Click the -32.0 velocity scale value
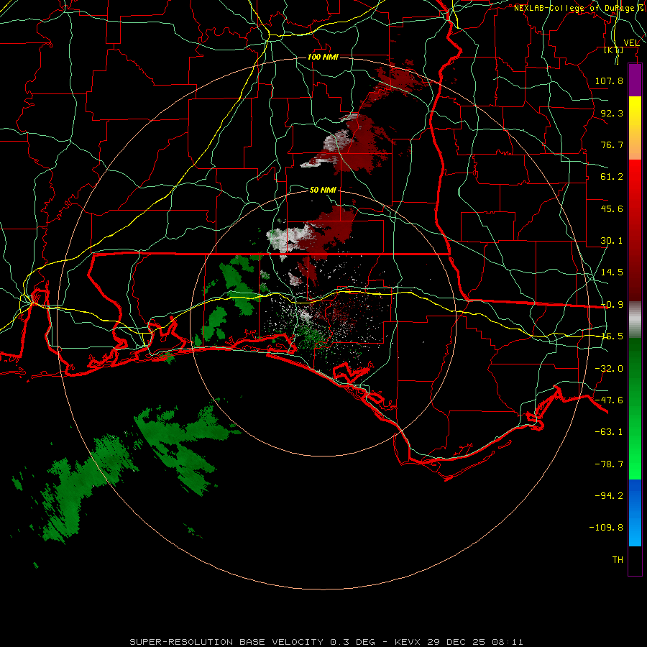 point(609,369)
